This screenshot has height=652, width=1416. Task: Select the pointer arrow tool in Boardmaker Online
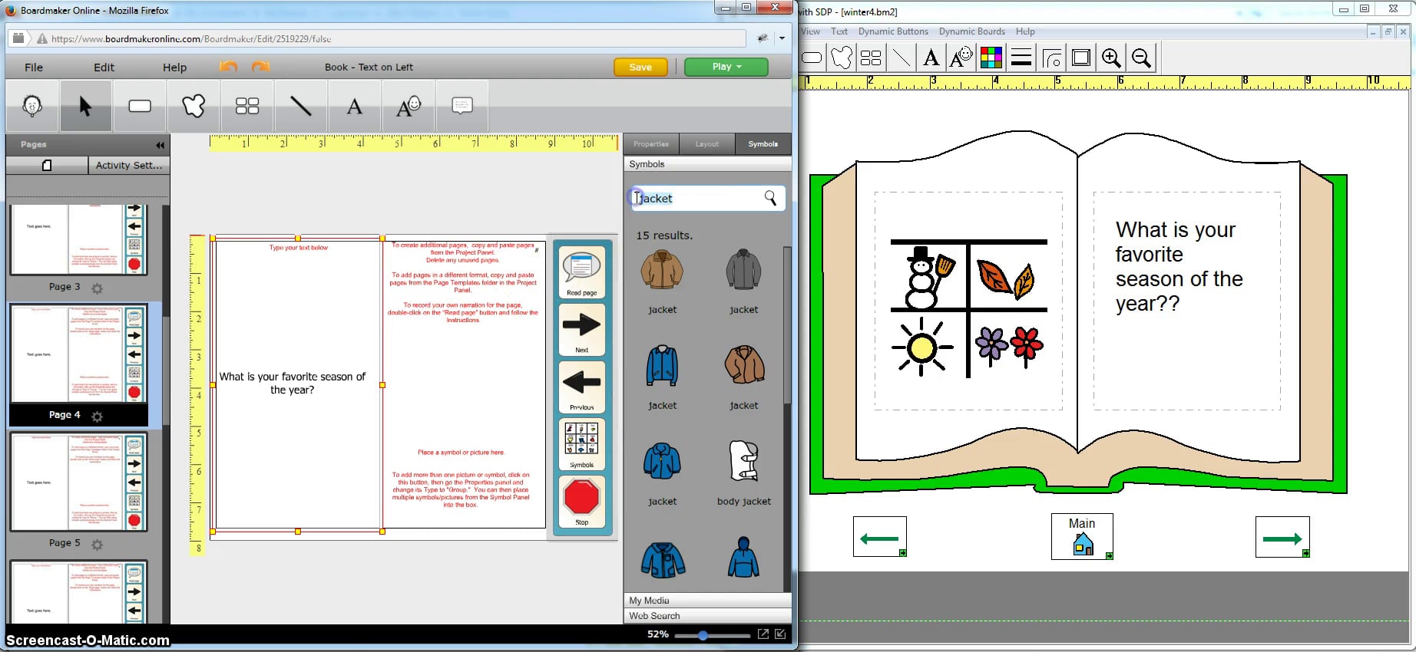pyautogui.click(x=85, y=106)
